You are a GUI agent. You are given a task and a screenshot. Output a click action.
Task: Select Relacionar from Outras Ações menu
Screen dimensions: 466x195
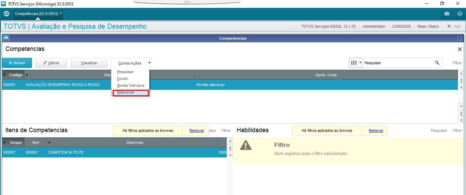click(130, 93)
